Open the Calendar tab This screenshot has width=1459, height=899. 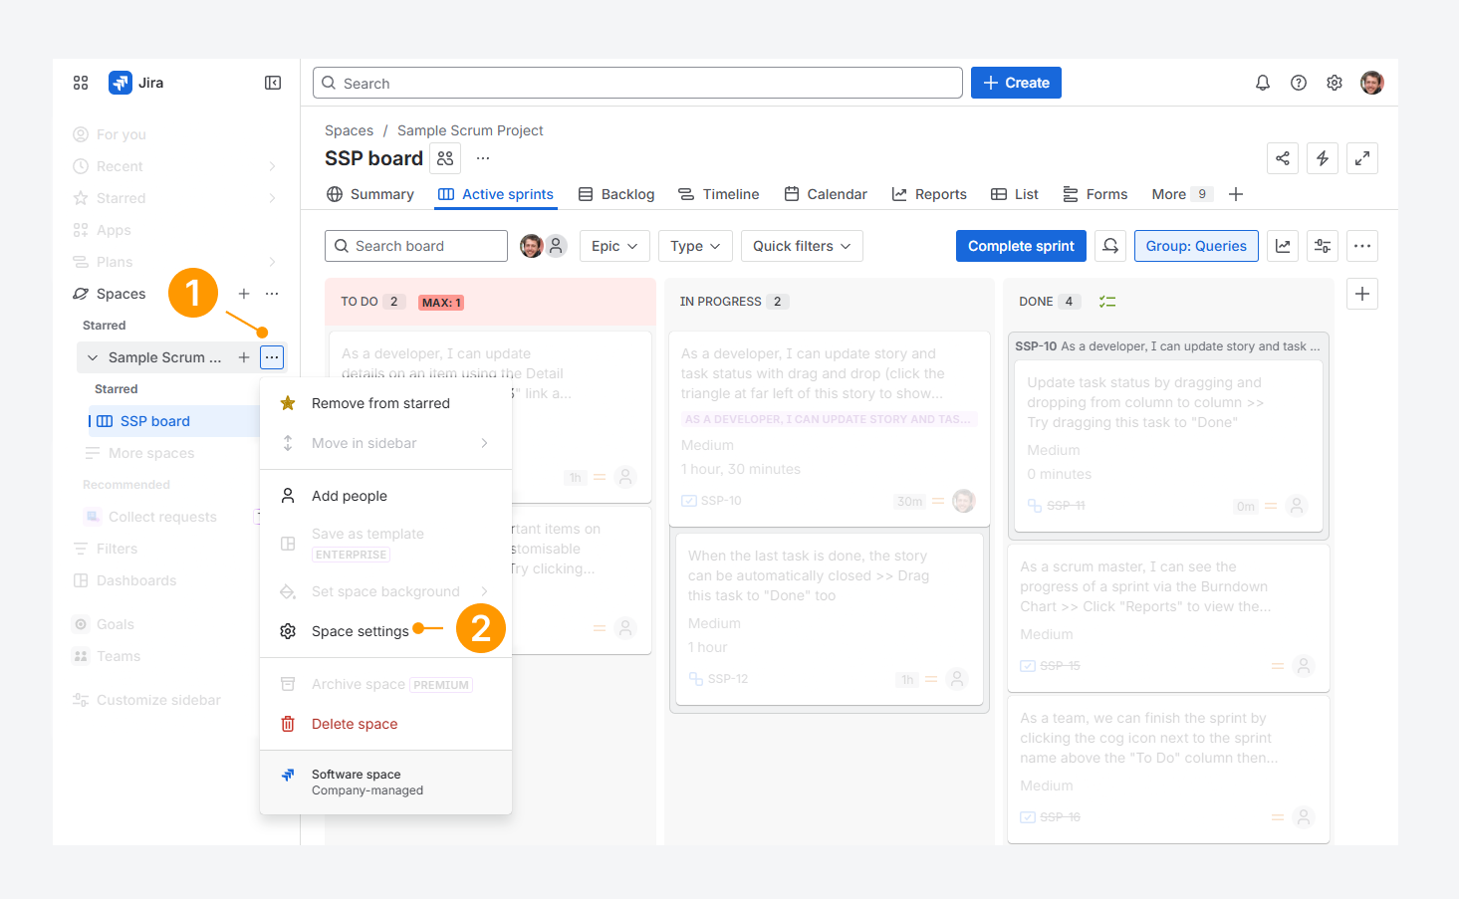(826, 194)
